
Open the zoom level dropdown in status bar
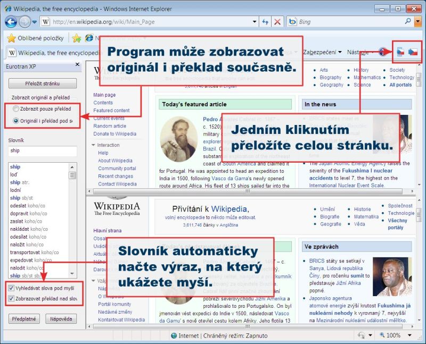(410, 335)
